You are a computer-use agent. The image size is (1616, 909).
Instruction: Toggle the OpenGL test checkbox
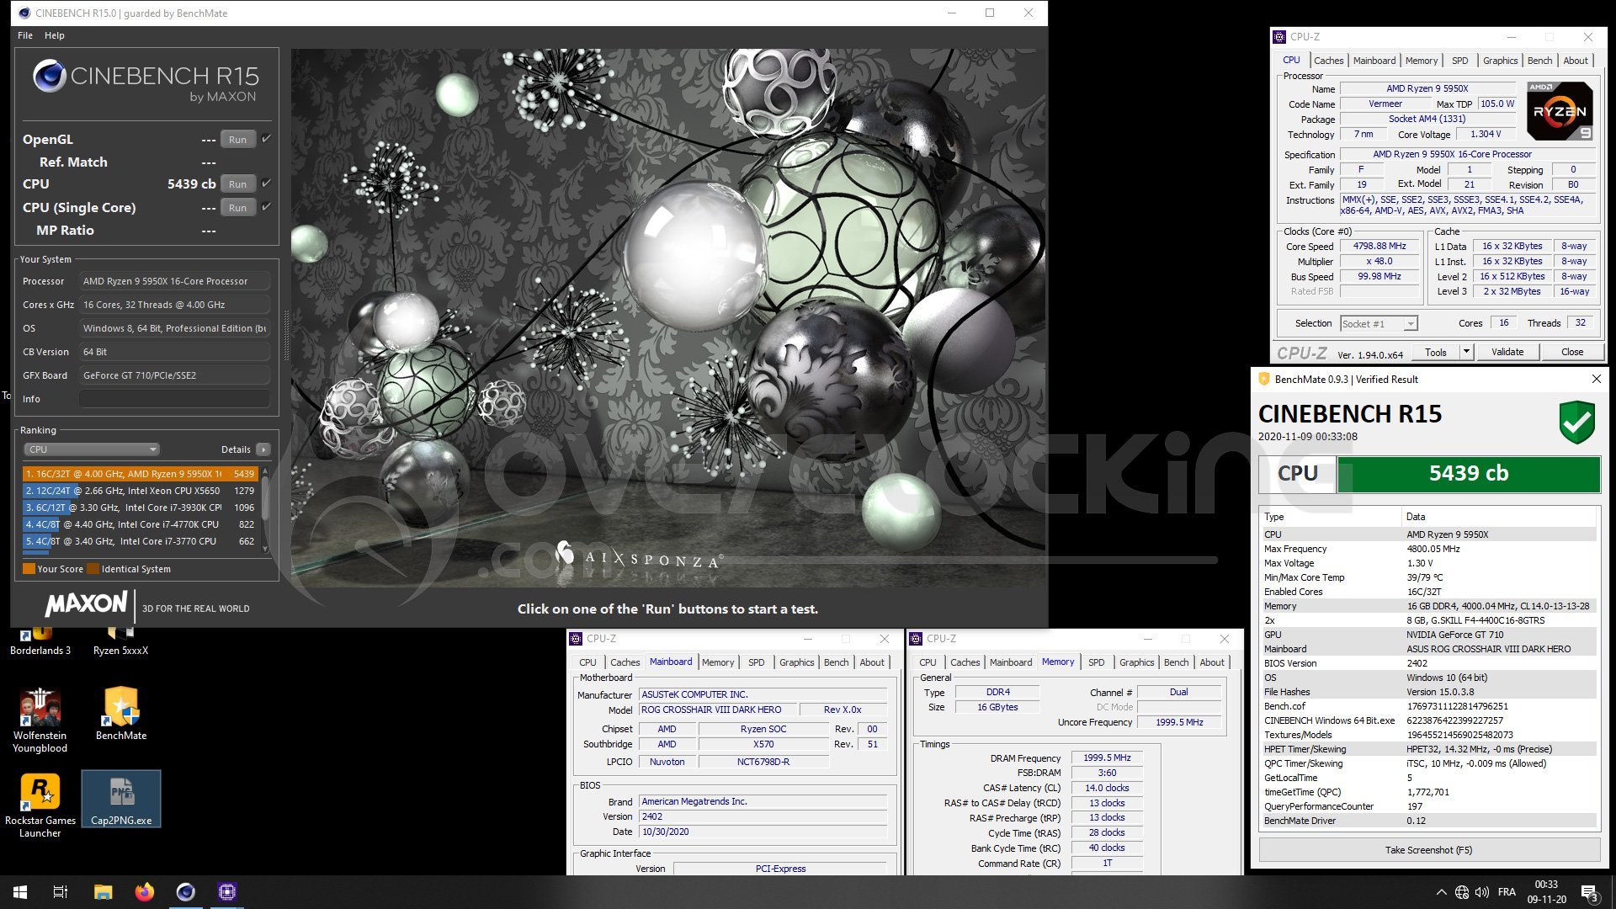266,139
